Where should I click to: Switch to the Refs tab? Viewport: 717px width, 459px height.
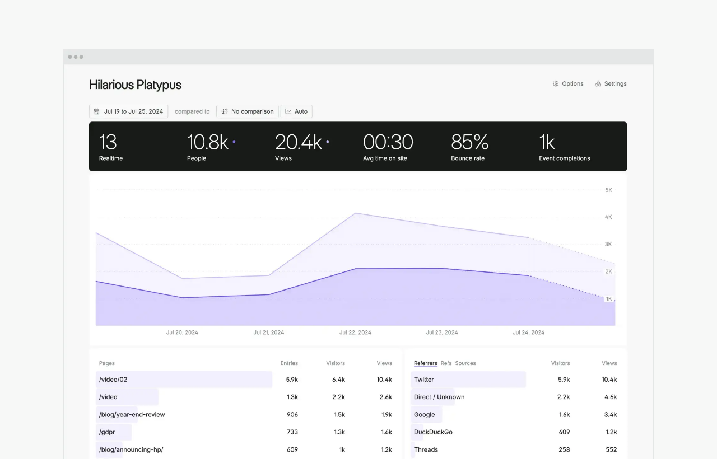coord(446,363)
